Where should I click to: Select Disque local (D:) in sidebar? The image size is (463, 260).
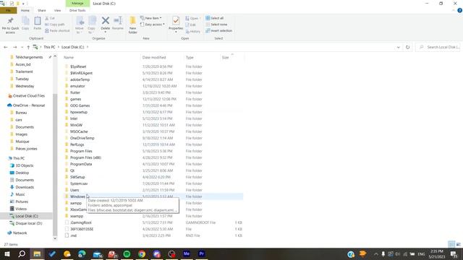coord(29,223)
